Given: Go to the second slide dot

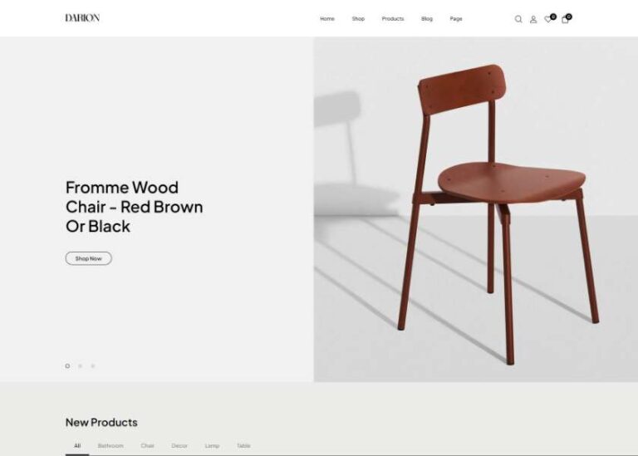Looking at the screenshot, I should [80, 366].
